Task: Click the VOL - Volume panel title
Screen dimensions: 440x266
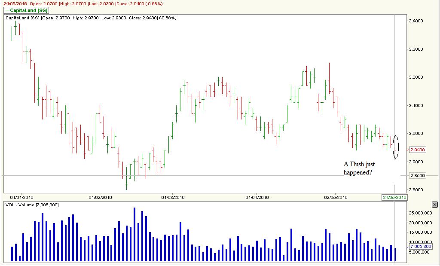Action: (x=32, y=205)
